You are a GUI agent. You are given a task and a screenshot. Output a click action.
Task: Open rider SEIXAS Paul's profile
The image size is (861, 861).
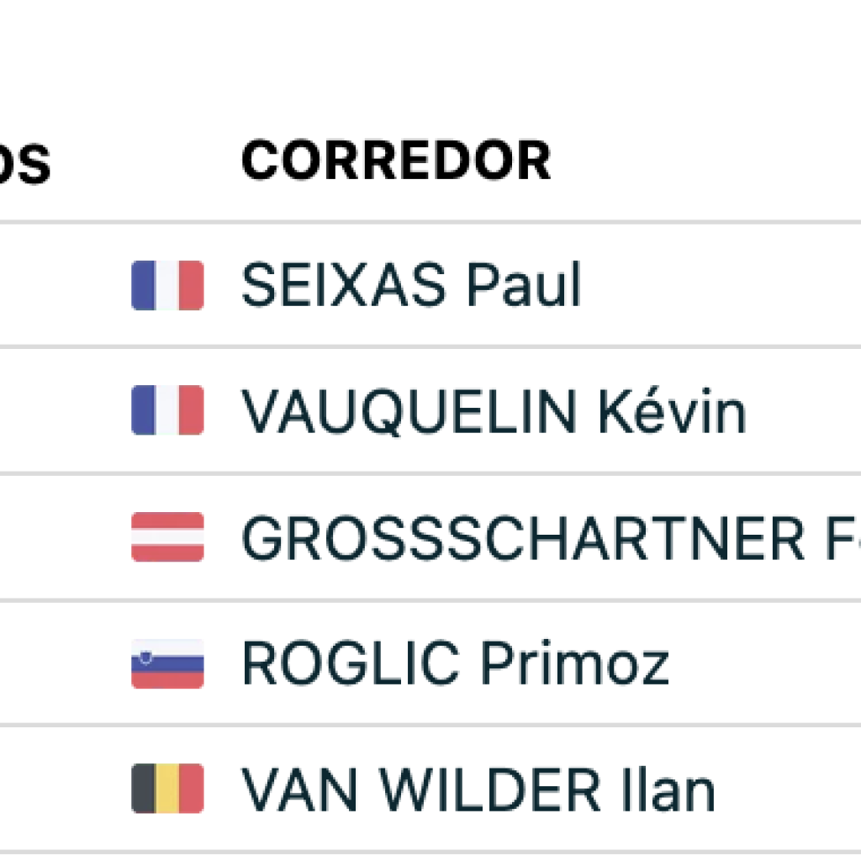point(410,285)
